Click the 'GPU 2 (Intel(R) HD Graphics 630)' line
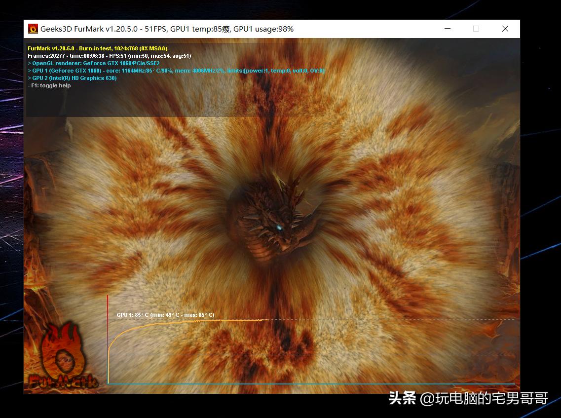This screenshot has height=418, width=561. 73,78
